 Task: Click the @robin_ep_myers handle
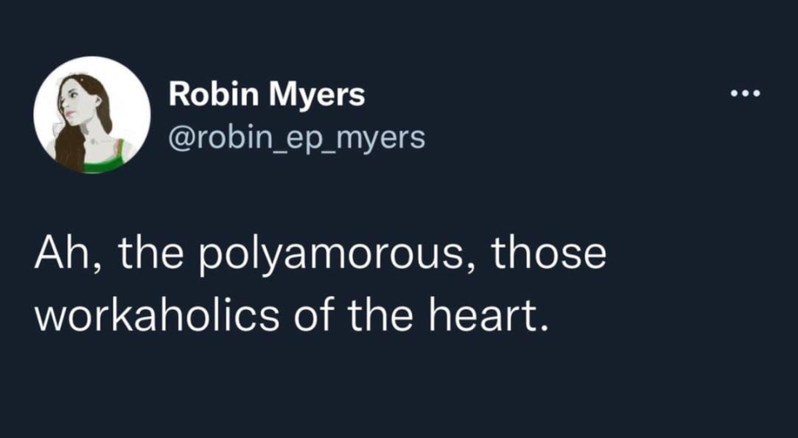296,137
